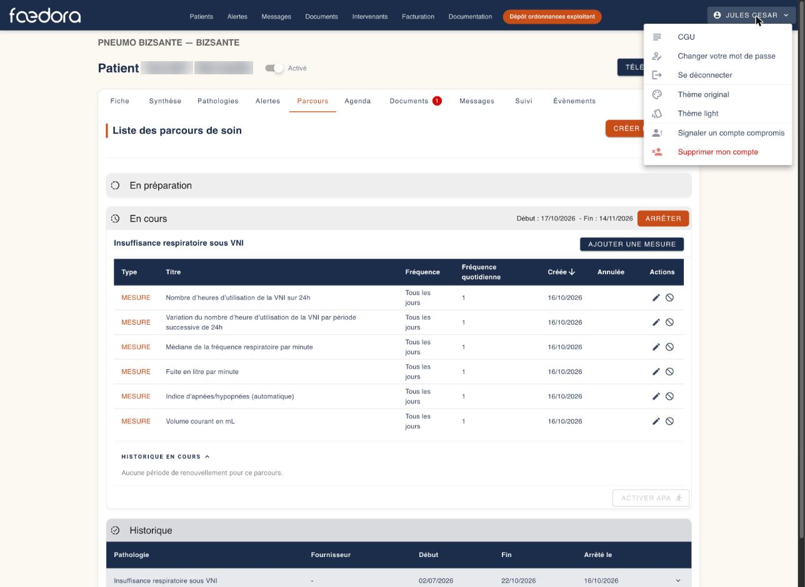Choose 'Changer votre mot de passe'
Screen dimensions: 805x587
(717, 56)
